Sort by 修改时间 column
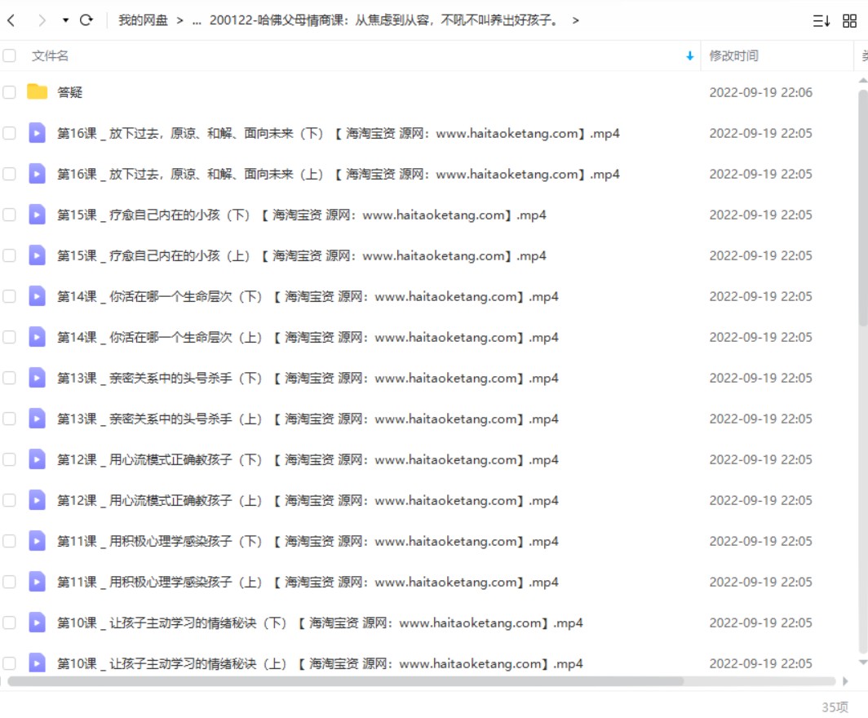This screenshot has width=868, height=718. pyautogui.click(x=733, y=56)
